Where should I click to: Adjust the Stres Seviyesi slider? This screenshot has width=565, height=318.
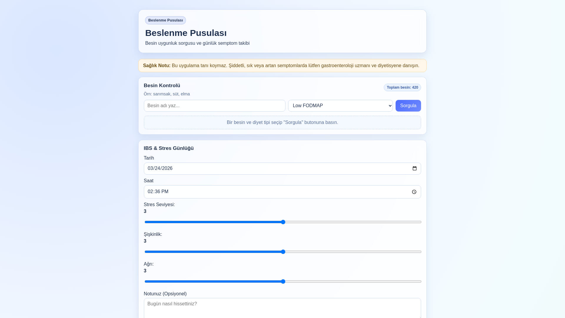point(283,222)
